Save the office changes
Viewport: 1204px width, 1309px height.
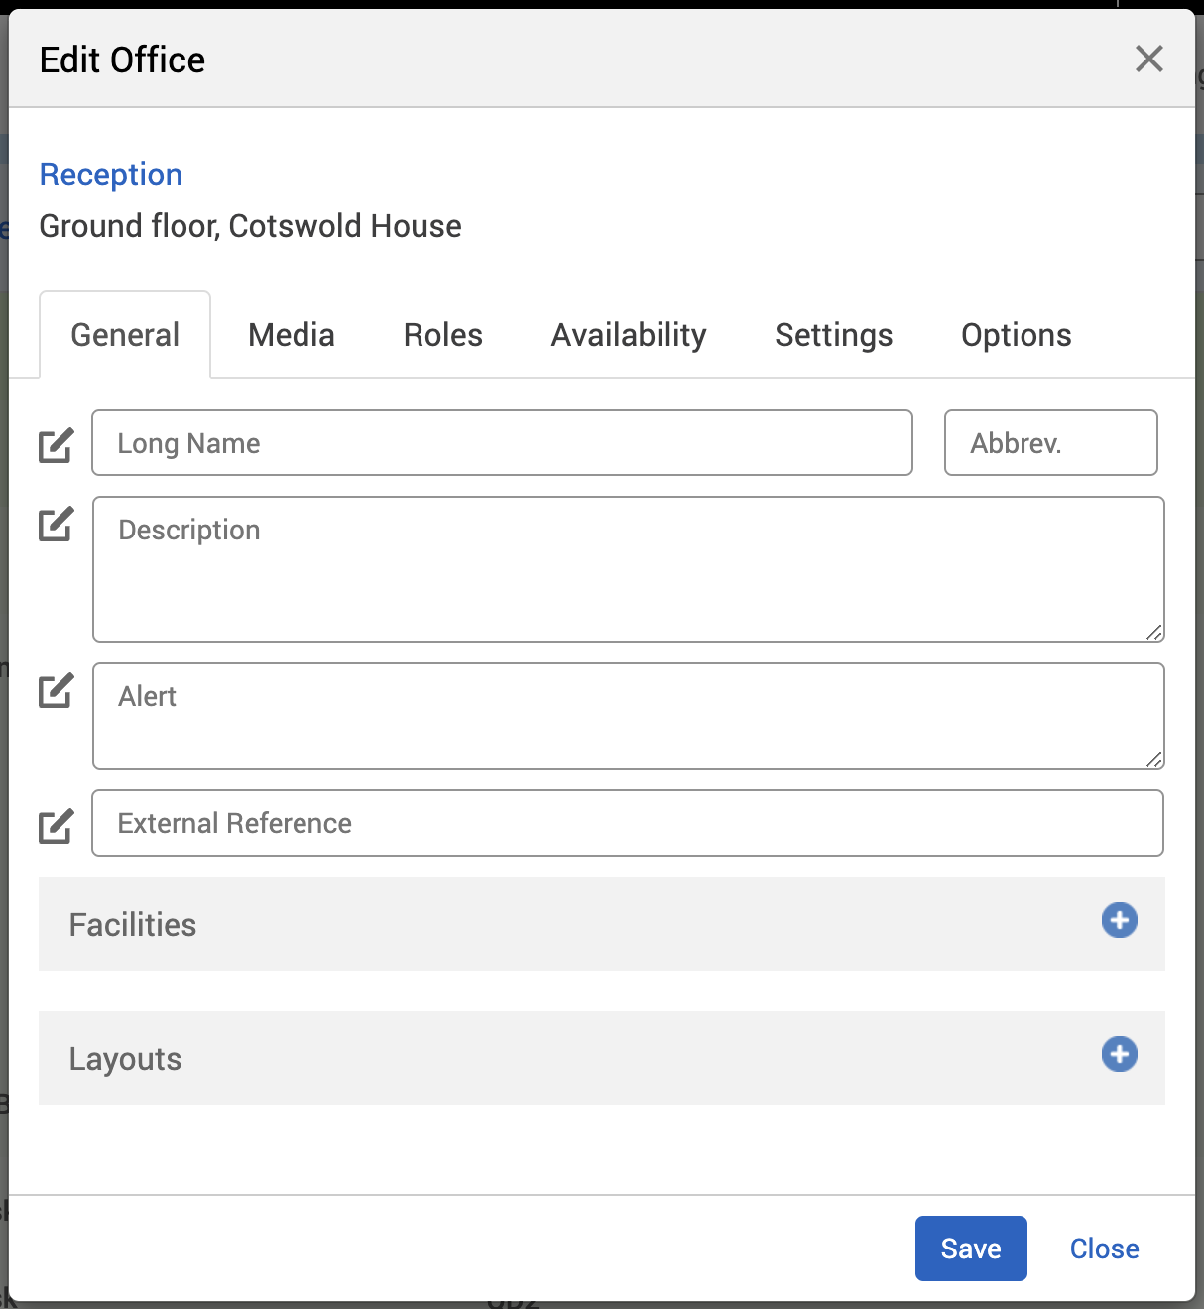(970, 1249)
